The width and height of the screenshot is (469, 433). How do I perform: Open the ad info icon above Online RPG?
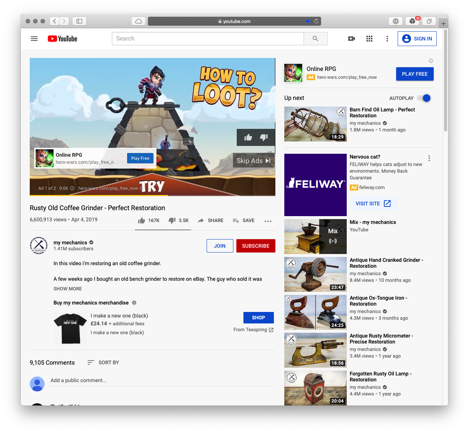tap(431, 61)
